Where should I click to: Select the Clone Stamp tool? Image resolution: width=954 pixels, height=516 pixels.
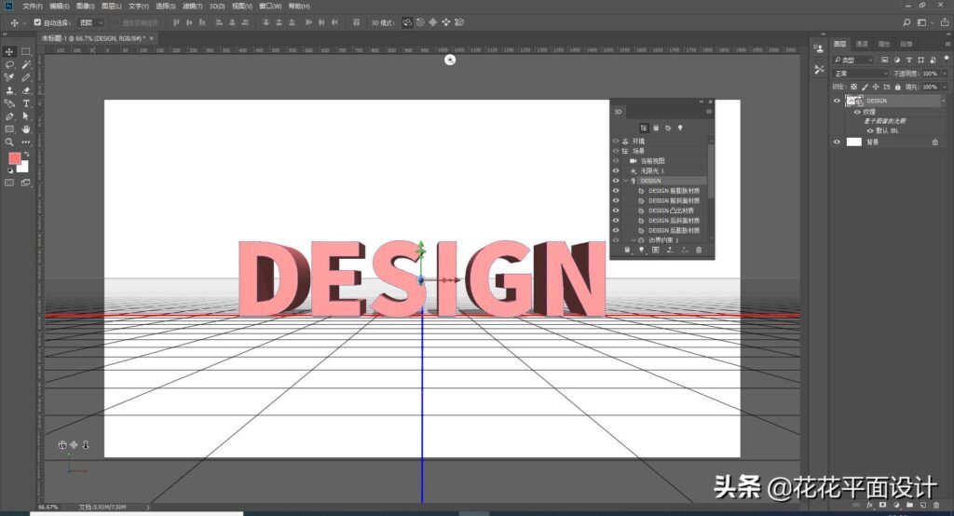click(9, 90)
